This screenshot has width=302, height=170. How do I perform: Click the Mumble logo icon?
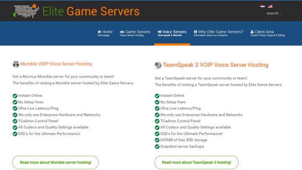(x=16, y=64)
